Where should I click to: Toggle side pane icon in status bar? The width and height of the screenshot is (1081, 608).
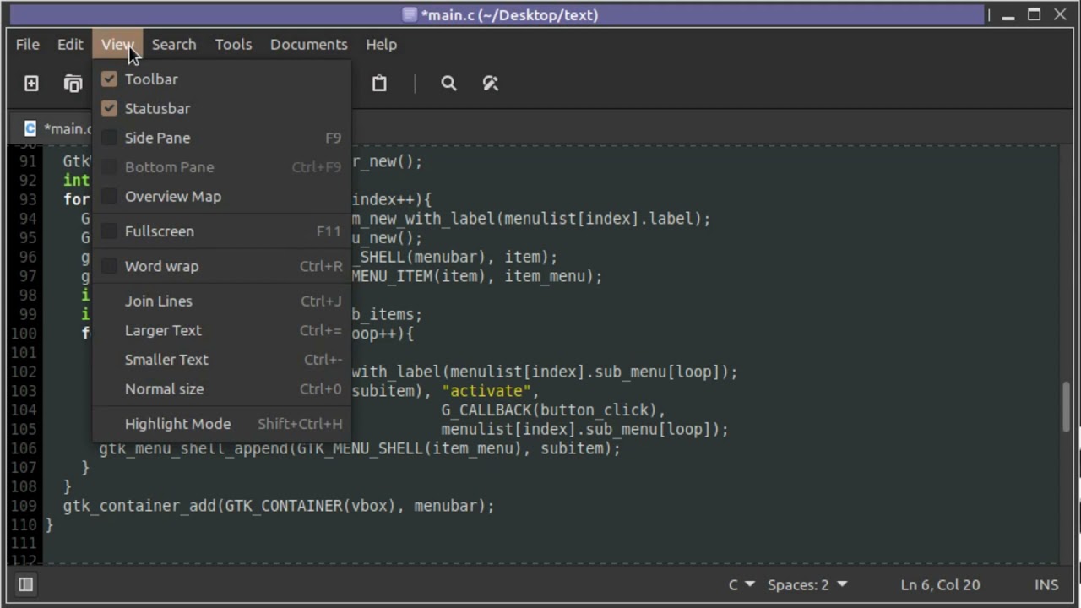tap(25, 584)
